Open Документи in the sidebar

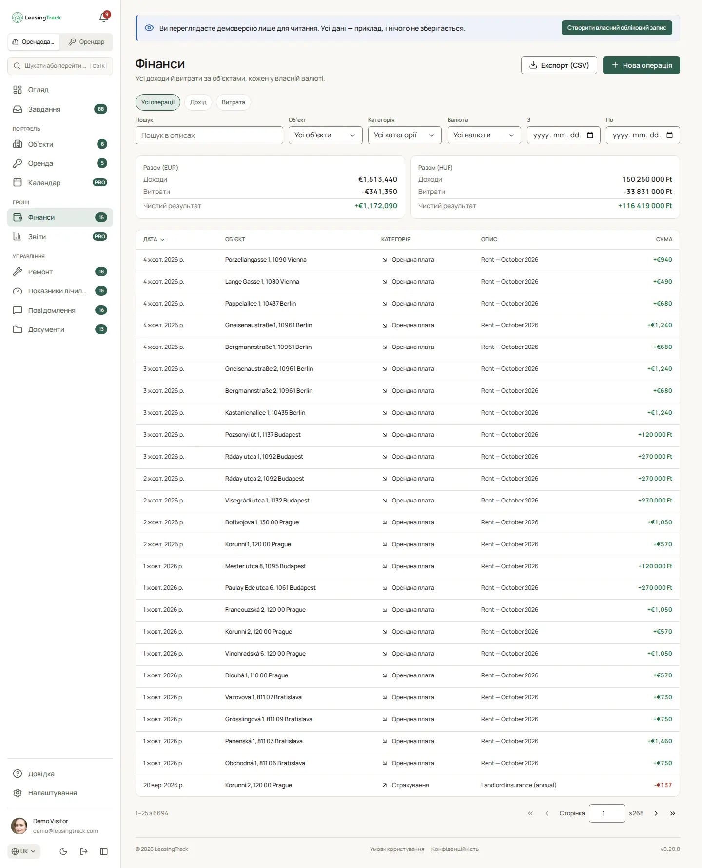click(x=60, y=329)
